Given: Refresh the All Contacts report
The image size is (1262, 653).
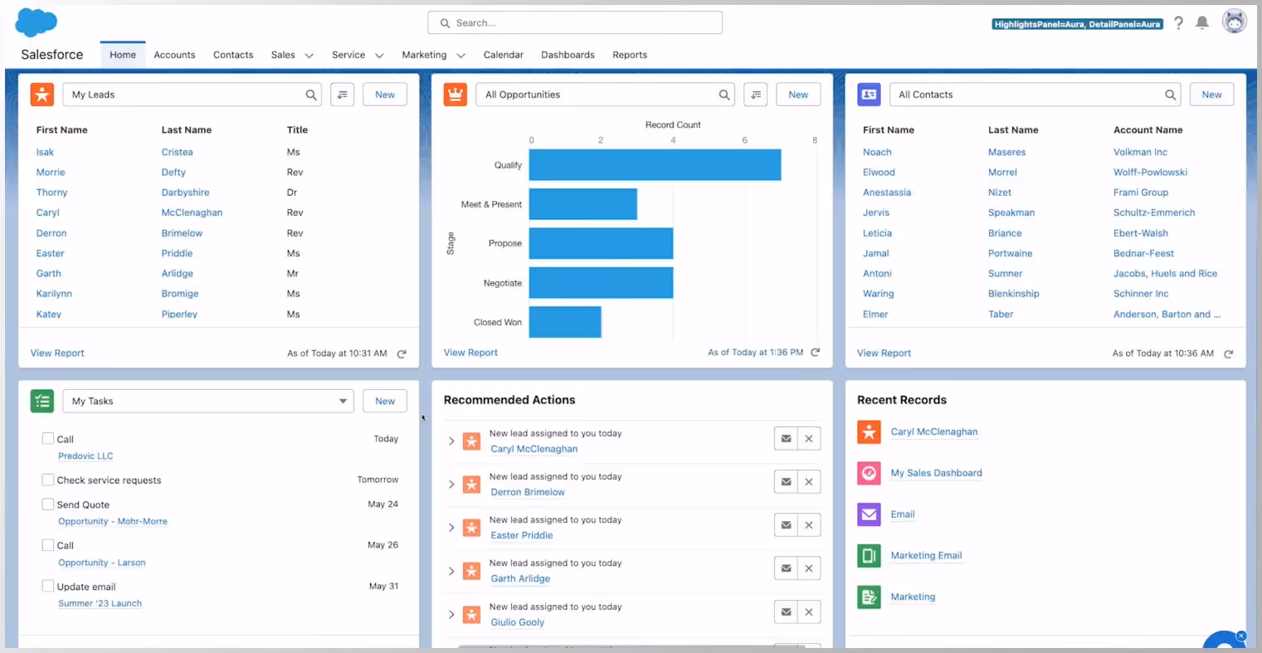Looking at the screenshot, I should [1229, 353].
